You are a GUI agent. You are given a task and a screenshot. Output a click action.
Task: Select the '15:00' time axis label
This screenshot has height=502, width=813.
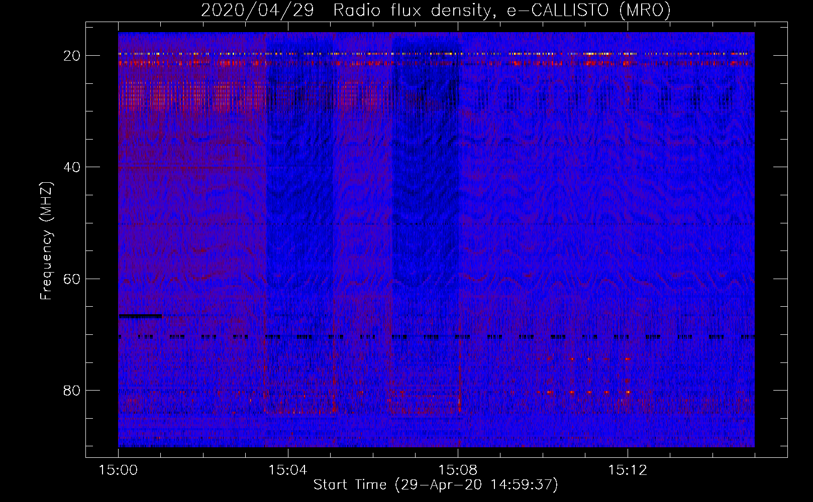[x=118, y=470]
